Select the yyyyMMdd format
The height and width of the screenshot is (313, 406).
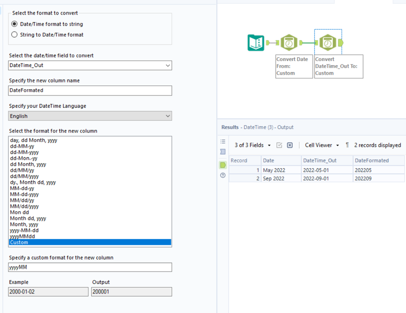(90, 236)
